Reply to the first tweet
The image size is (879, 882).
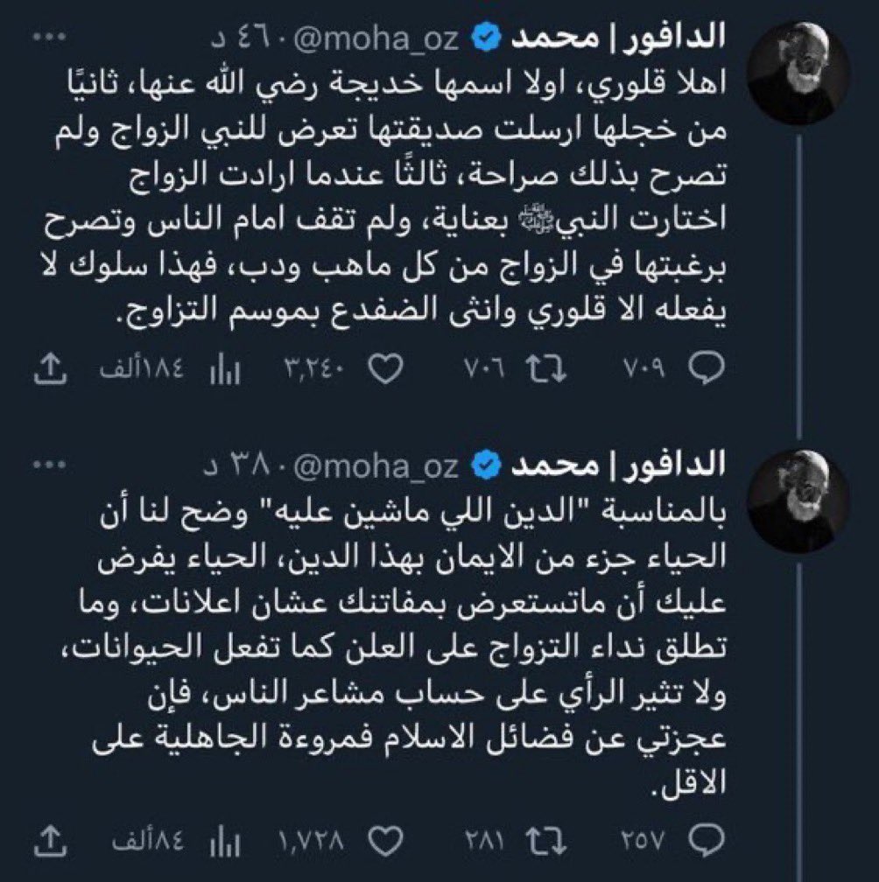[x=707, y=368]
